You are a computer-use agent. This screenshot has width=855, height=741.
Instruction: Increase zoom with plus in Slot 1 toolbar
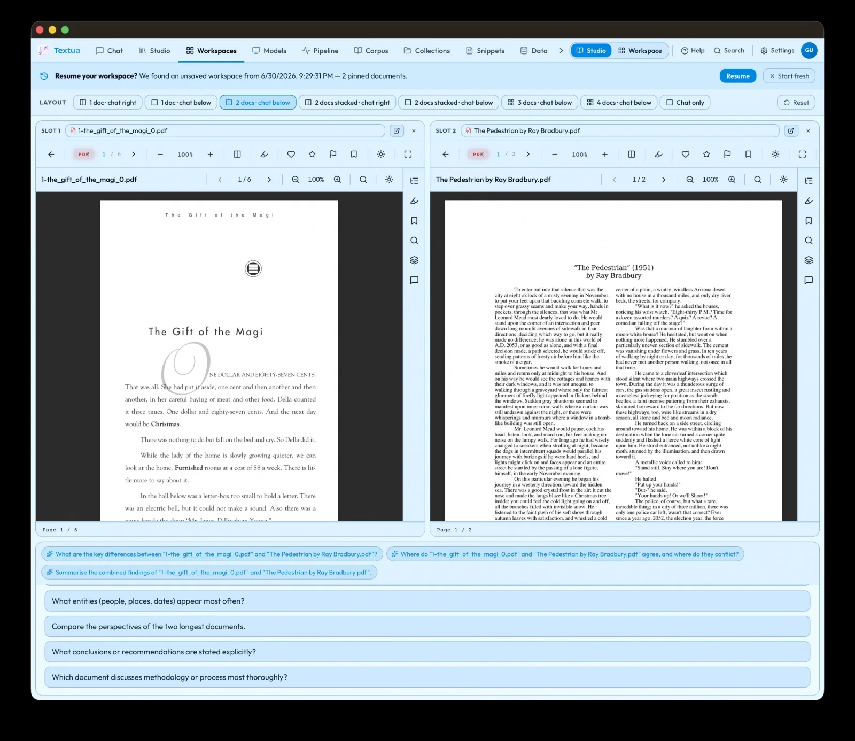point(211,155)
